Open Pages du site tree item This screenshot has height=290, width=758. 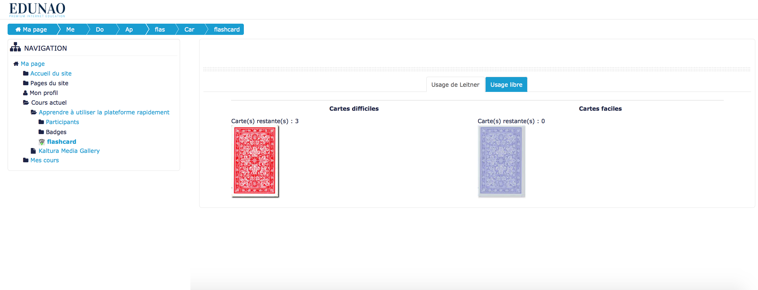coord(49,83)
